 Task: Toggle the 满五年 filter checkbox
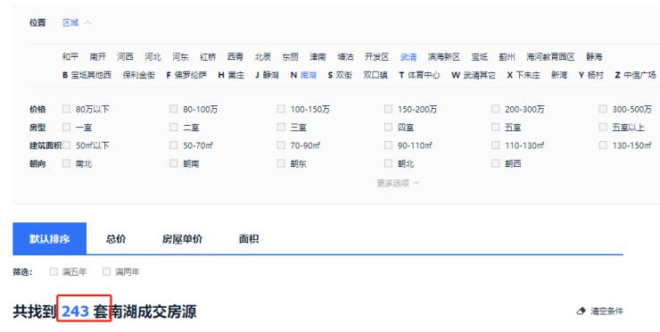[x=54, y=271]
